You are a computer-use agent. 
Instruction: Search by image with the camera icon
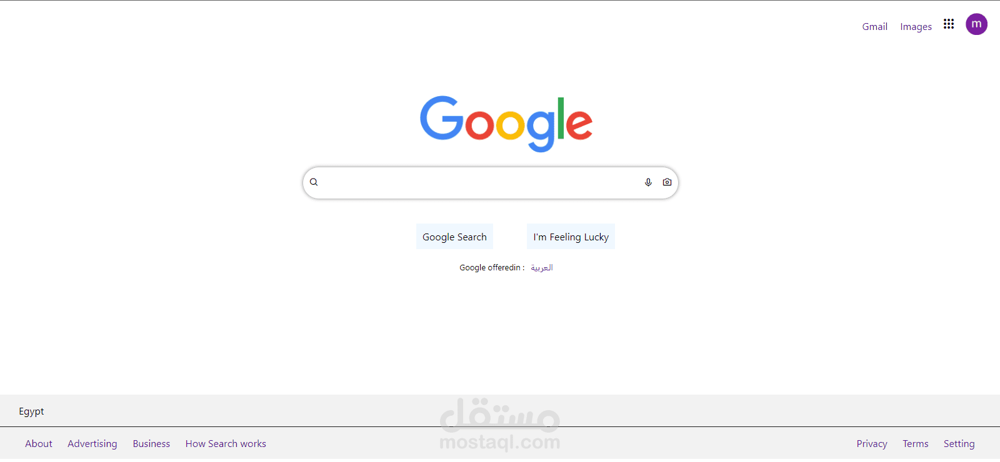(667, 182)
